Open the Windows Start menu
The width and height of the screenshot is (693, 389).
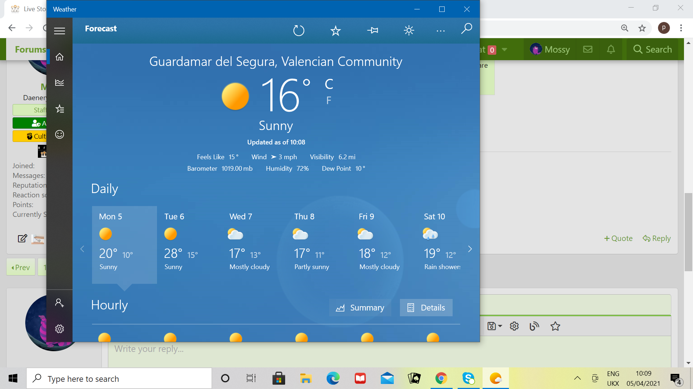point(13,378)
